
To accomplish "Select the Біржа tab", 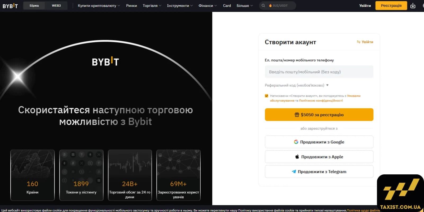I will (x=34, y=6).
